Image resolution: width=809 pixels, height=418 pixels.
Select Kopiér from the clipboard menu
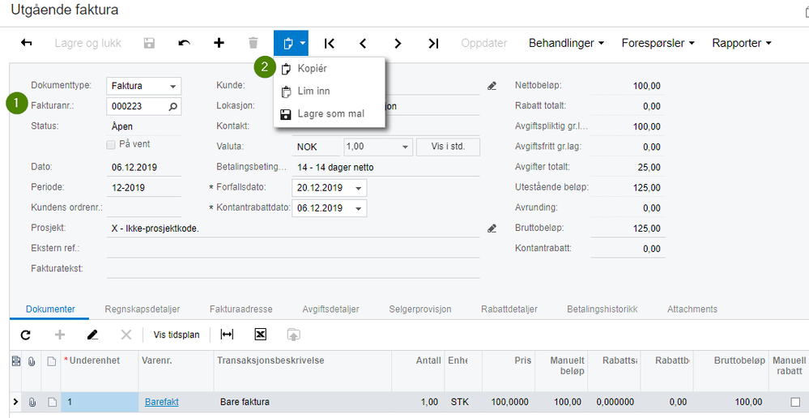313,69
